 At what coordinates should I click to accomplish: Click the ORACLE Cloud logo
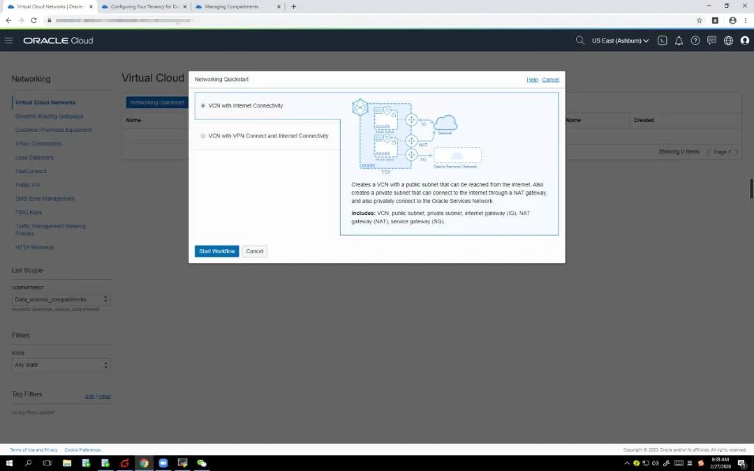point(58,41)
